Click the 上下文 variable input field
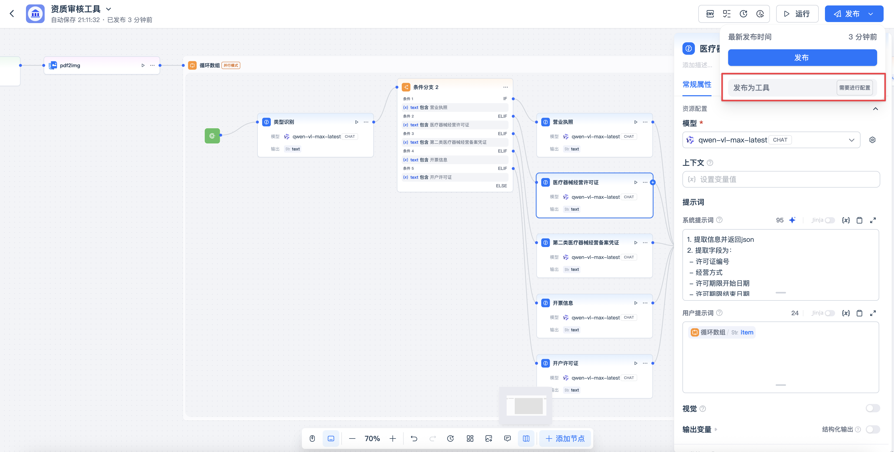The width and height of the screenshot is (894, 452). coord(781,179)
